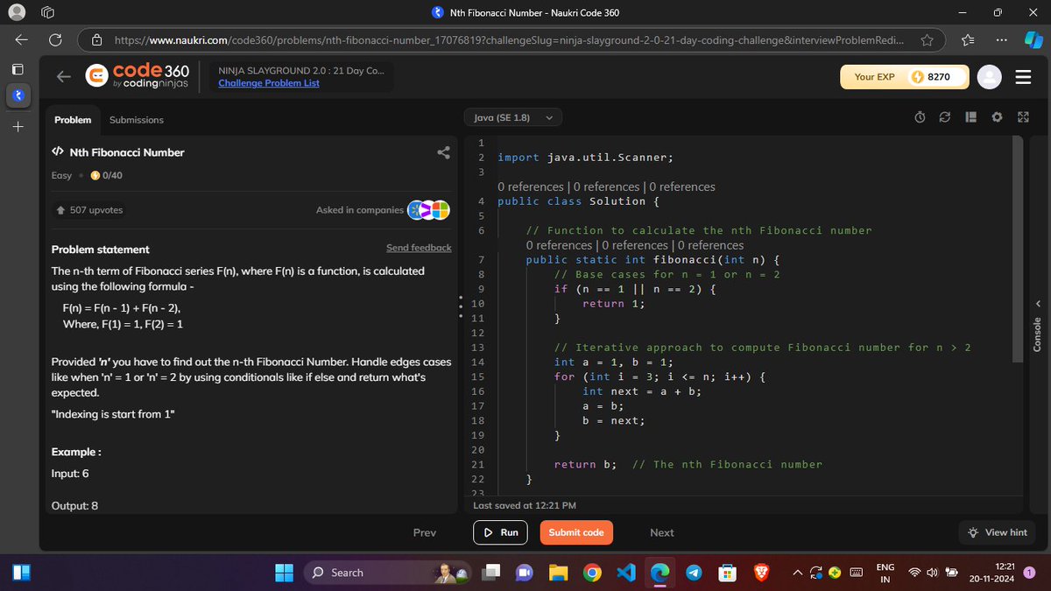Open the workspaces icon in the title bar
The image size is (1051, 591).
coord(49,13)
